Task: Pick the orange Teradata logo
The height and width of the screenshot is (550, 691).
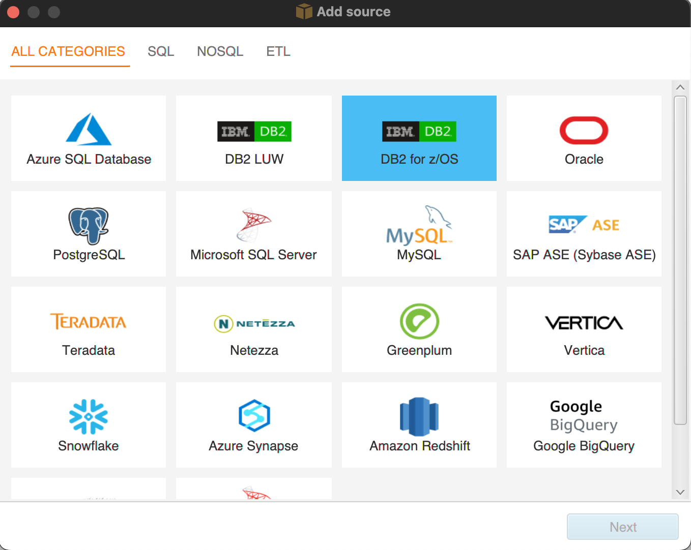Action: pos(89,321)
